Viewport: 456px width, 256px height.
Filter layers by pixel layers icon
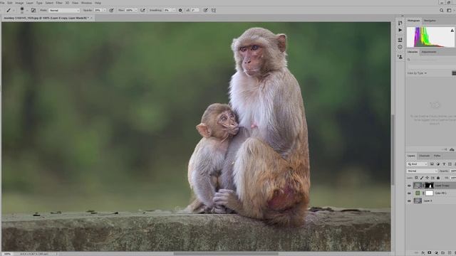tap(432, 164)
